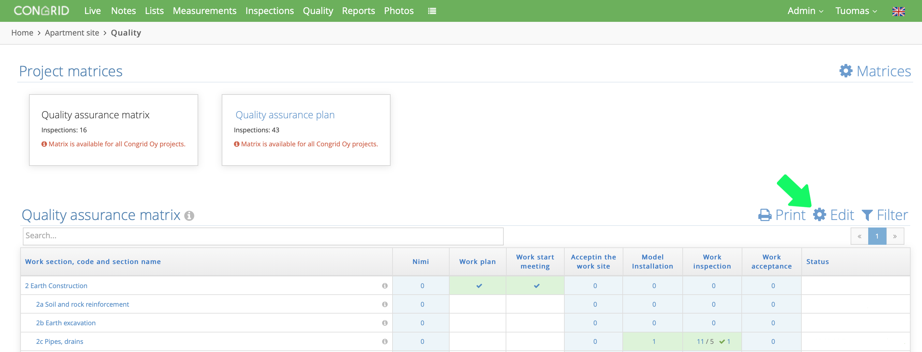Open the Live menu
The width and height of the screenshot is (922, 352).
point(92,11)
